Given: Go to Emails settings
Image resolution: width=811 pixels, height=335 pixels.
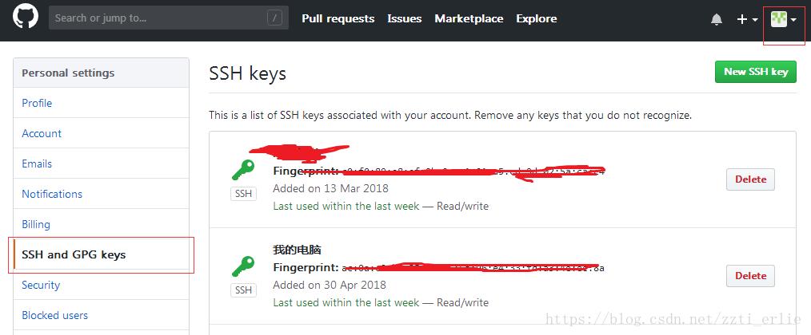Looking at the screenshot, I should [37, 164].
